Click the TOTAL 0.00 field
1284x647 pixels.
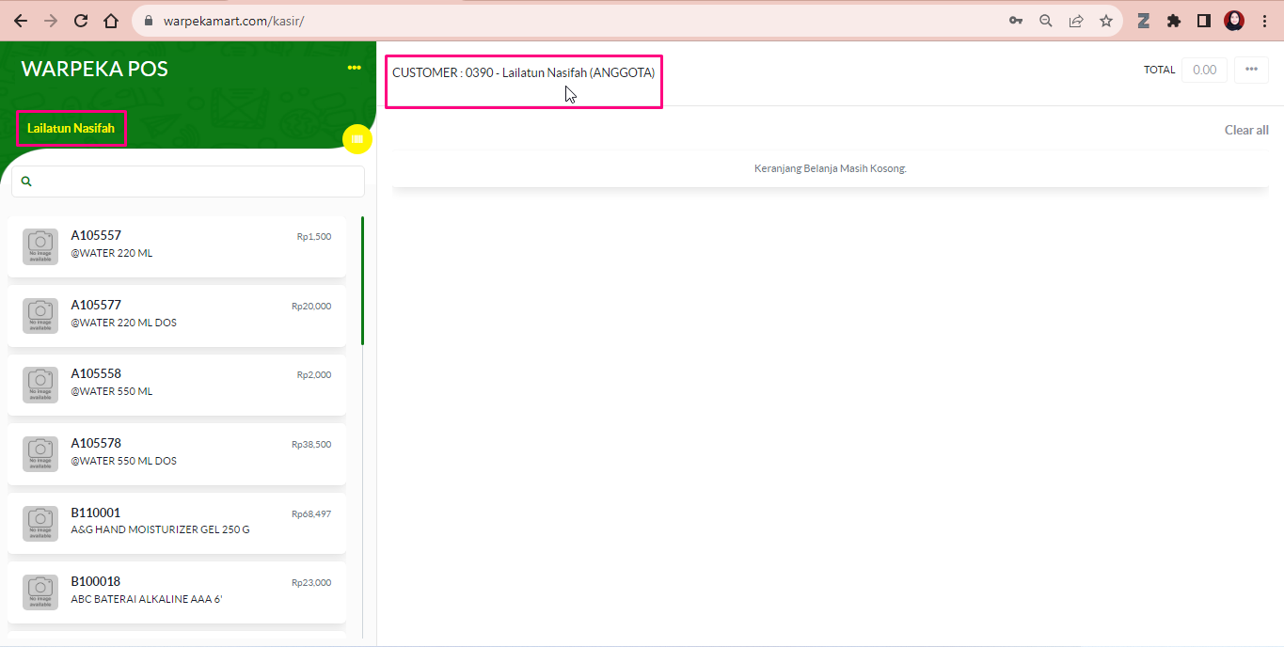[1204, 70]
